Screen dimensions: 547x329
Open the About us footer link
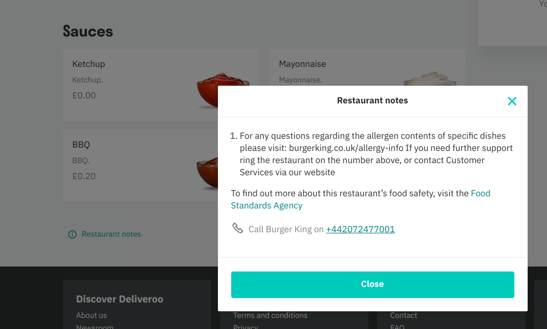tap(91, 315)
